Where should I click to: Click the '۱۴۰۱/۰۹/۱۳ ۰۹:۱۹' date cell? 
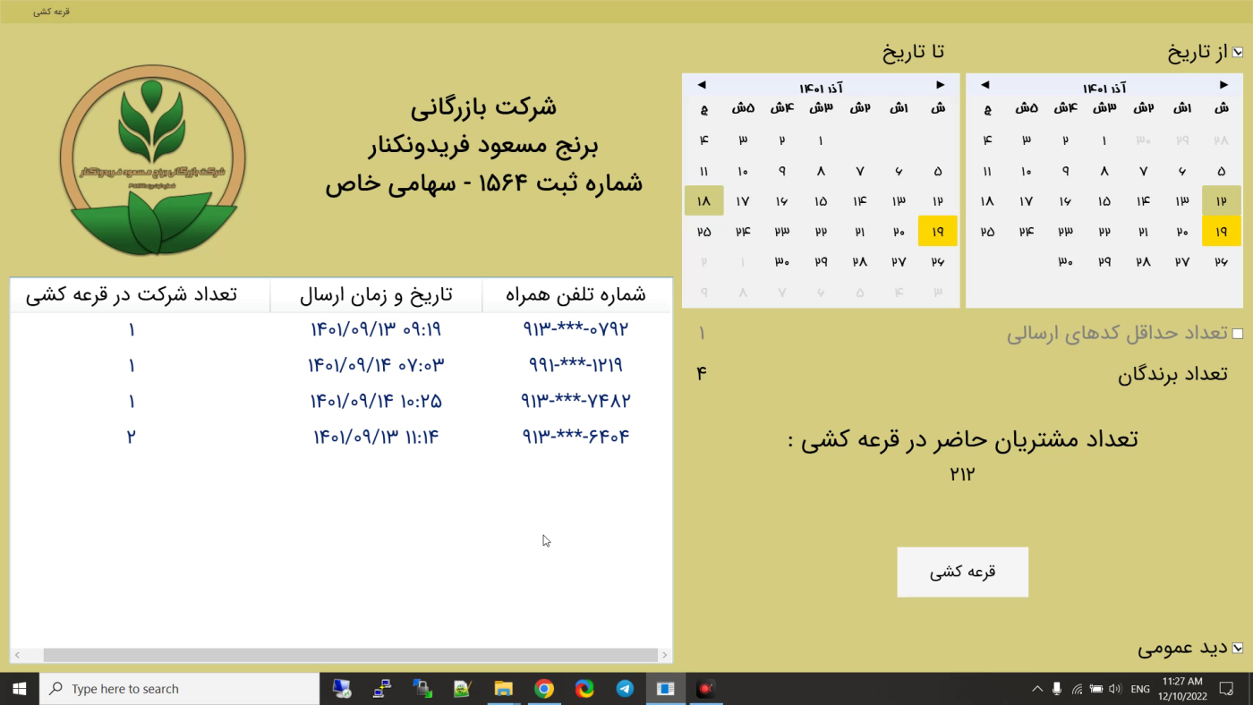pos(376,329)
